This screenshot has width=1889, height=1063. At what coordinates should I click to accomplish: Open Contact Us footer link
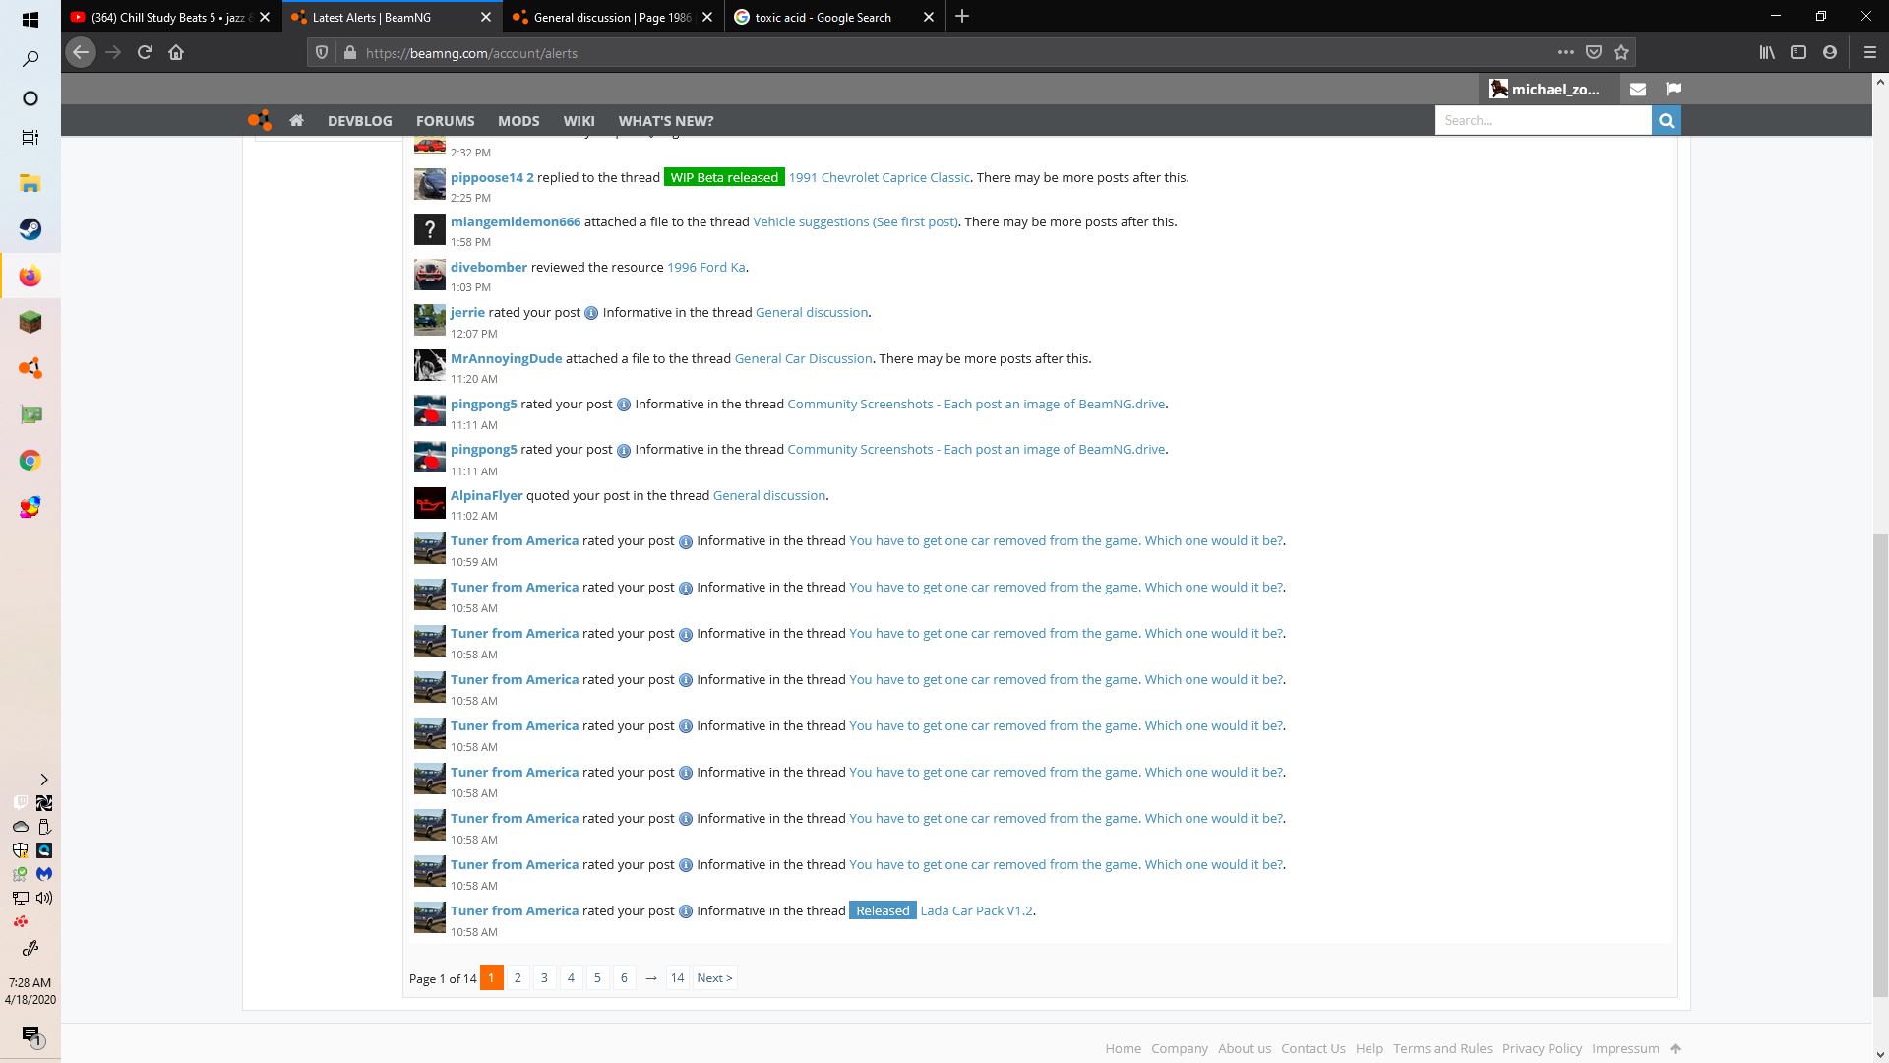click(1312, 1048)
